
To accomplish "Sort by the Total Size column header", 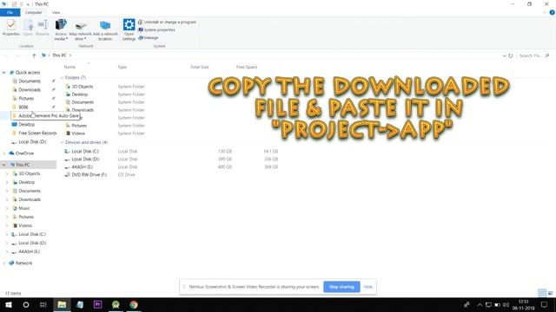I will [199, 67].
